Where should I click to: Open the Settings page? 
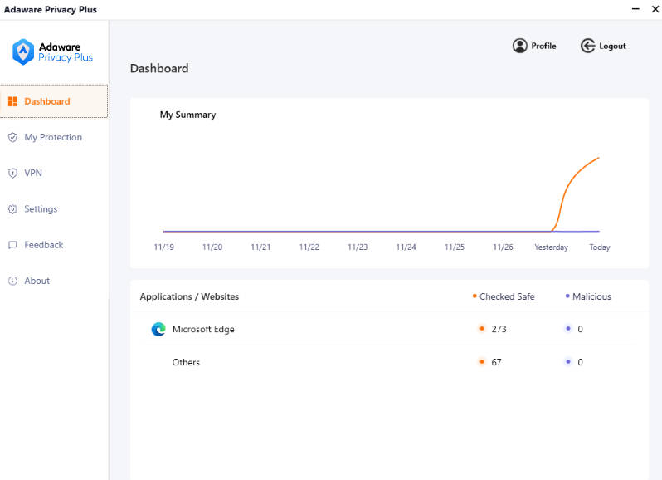[54, 209]
